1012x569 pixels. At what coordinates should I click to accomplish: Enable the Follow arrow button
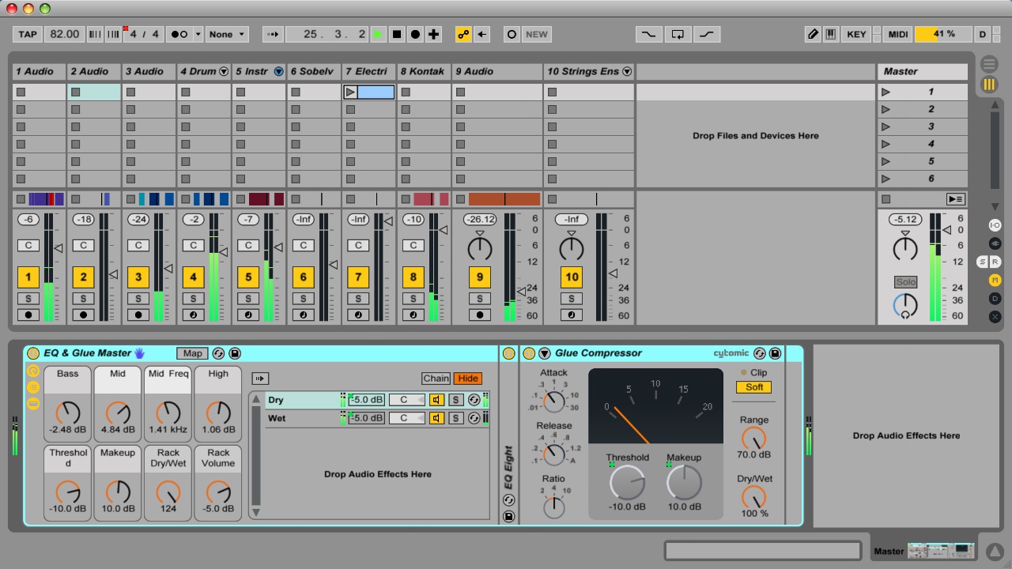click(x=274, y=34)
